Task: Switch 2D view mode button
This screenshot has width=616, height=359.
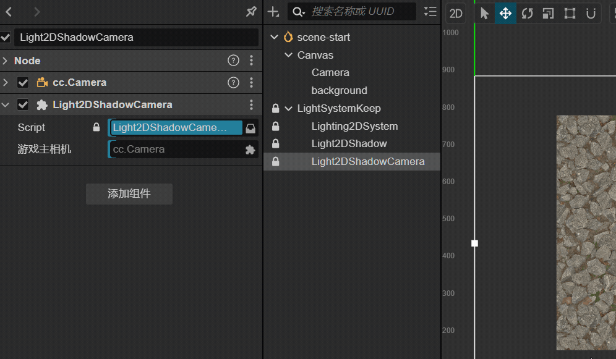Action: (x=456, y=14)
